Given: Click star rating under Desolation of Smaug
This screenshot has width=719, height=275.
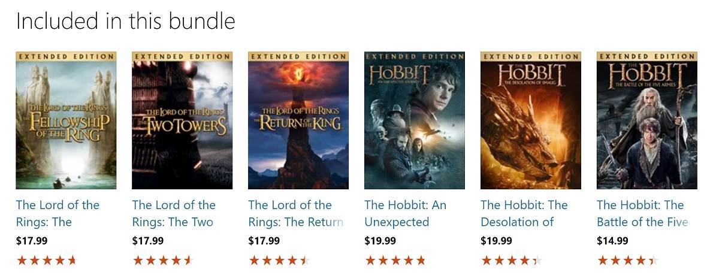Looking at the screenshot, I should 512,260.
